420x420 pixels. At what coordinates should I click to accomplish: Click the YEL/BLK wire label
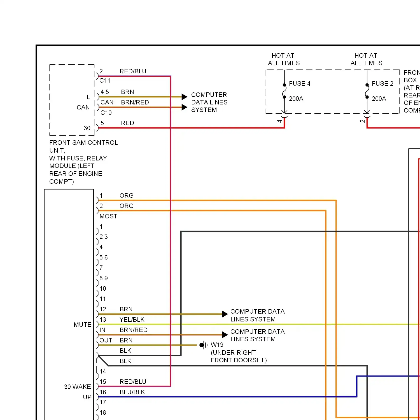point(132,319)
